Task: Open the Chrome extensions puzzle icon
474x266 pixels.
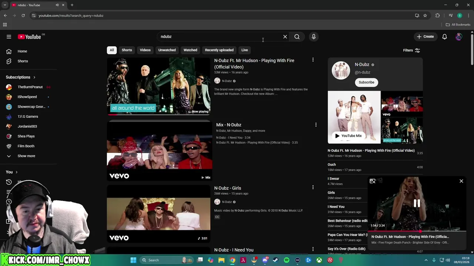Action: point(438,16)
